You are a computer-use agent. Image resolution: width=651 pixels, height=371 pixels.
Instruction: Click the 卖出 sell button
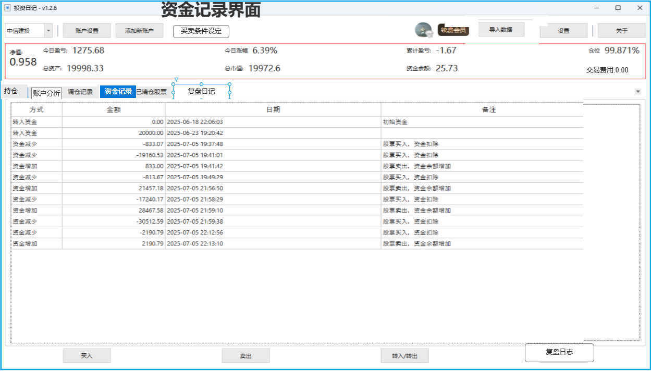click(x=245, y=355)
